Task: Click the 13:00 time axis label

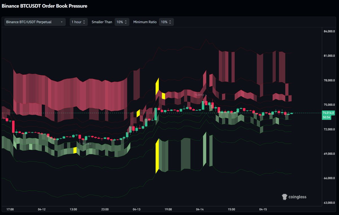Action: coord(73,210)
